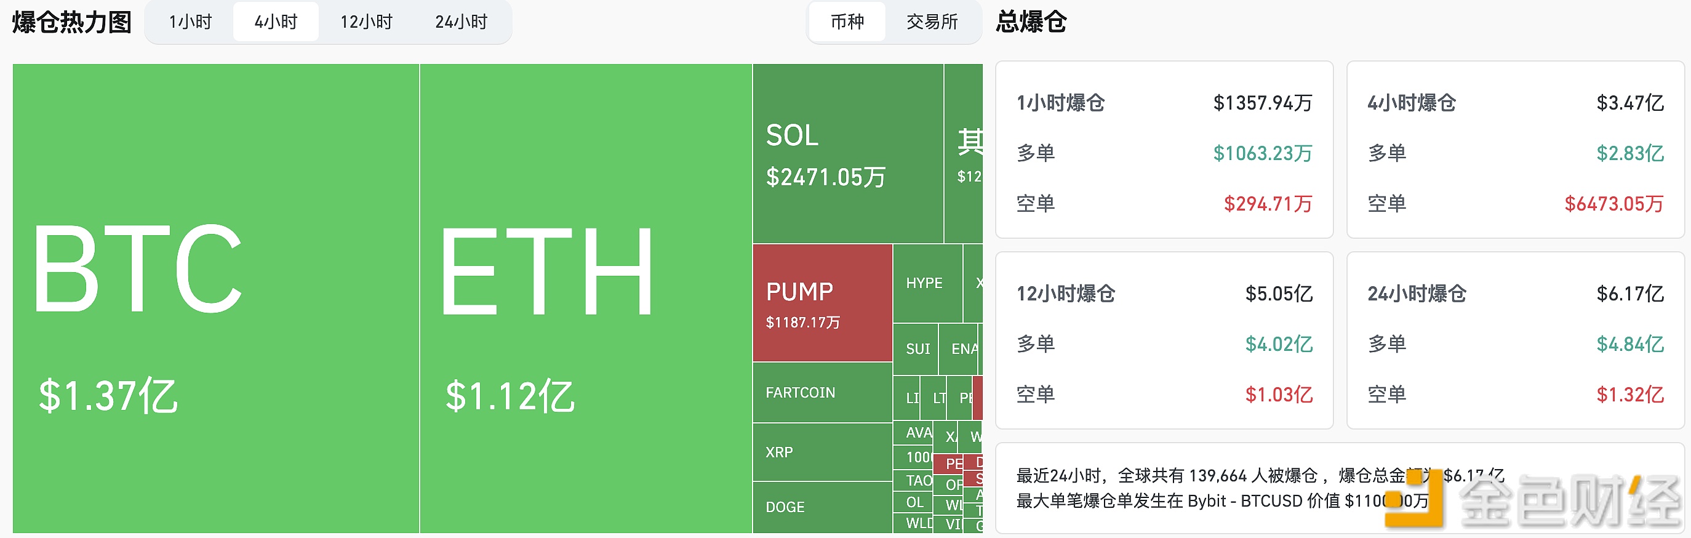
Task: Select the HYPE tile in heatmap
Action: [926, 283]
